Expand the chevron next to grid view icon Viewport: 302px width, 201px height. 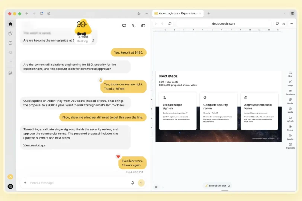click(163, 187)
